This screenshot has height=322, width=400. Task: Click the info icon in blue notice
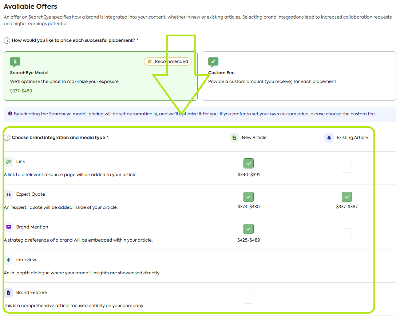click(10, 114)
